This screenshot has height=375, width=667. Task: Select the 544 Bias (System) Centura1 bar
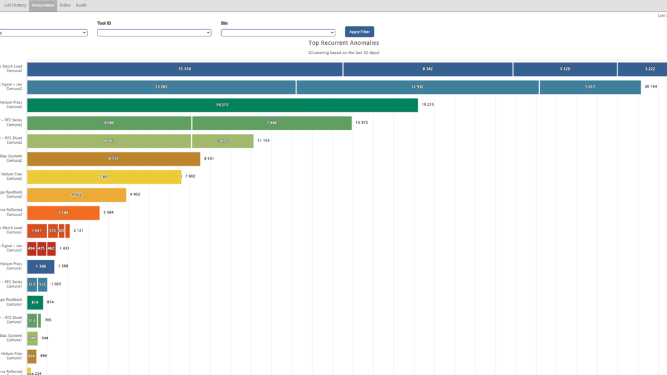[x=32, y=339]
